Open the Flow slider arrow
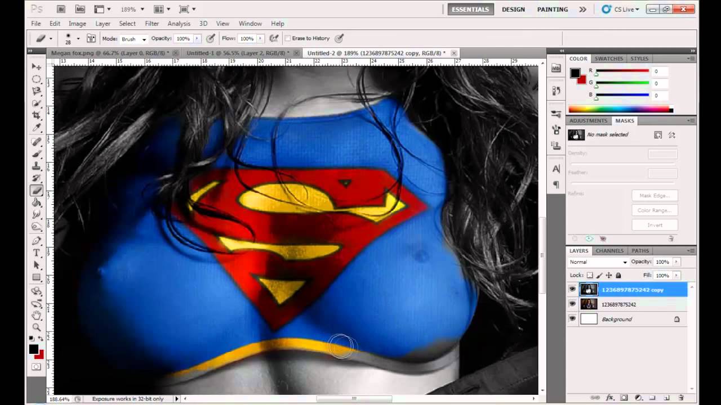Viewport: 721px width, 405px height. 260,39
